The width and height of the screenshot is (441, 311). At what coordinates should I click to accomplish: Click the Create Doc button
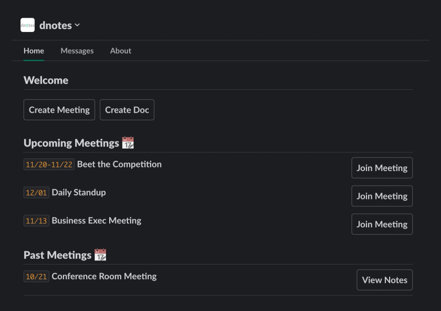pos(127,110)
